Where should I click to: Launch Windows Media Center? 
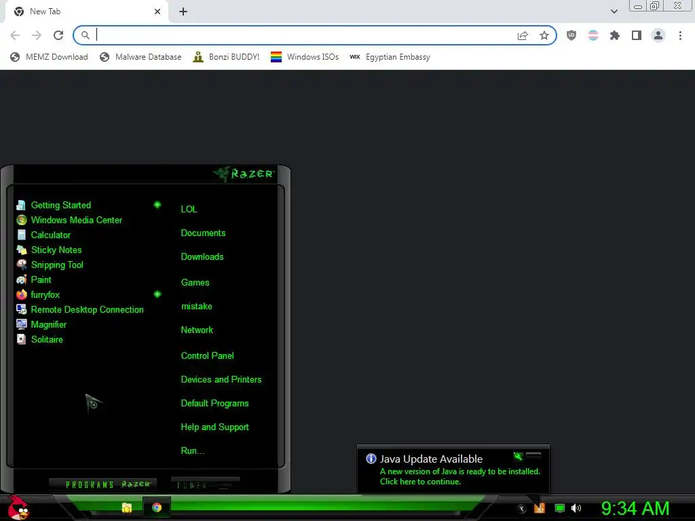click(x=69, y=220)
